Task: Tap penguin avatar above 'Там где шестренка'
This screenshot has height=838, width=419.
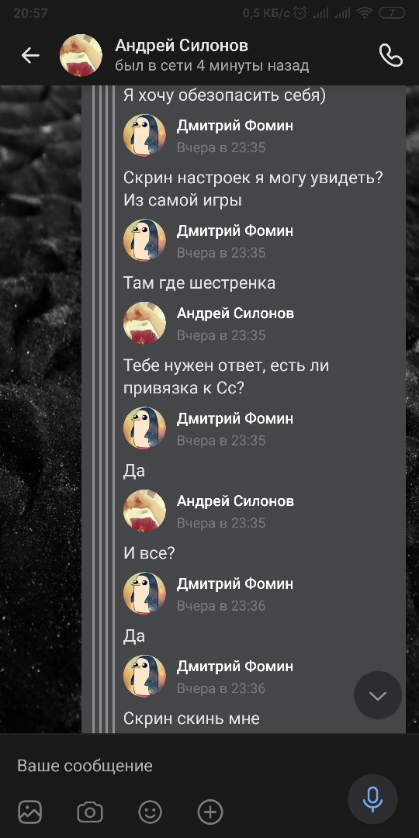Action: tap(144, 240)
